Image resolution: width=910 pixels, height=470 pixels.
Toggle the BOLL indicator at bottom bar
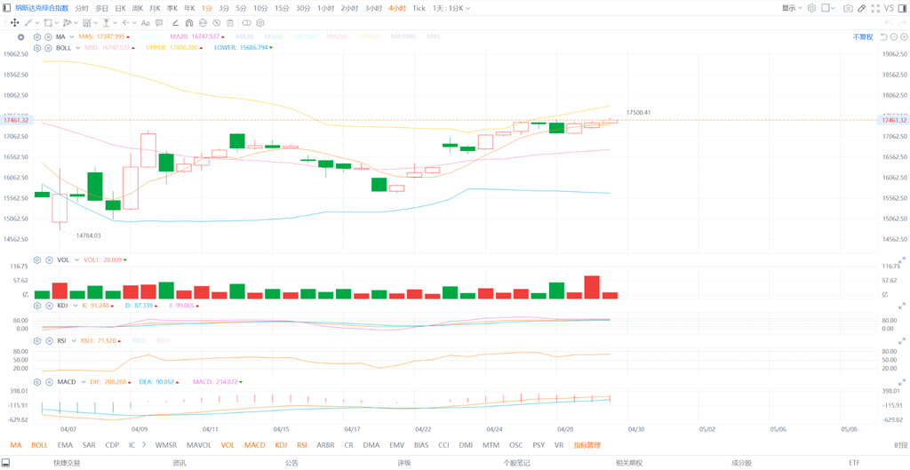pos(39,445)
